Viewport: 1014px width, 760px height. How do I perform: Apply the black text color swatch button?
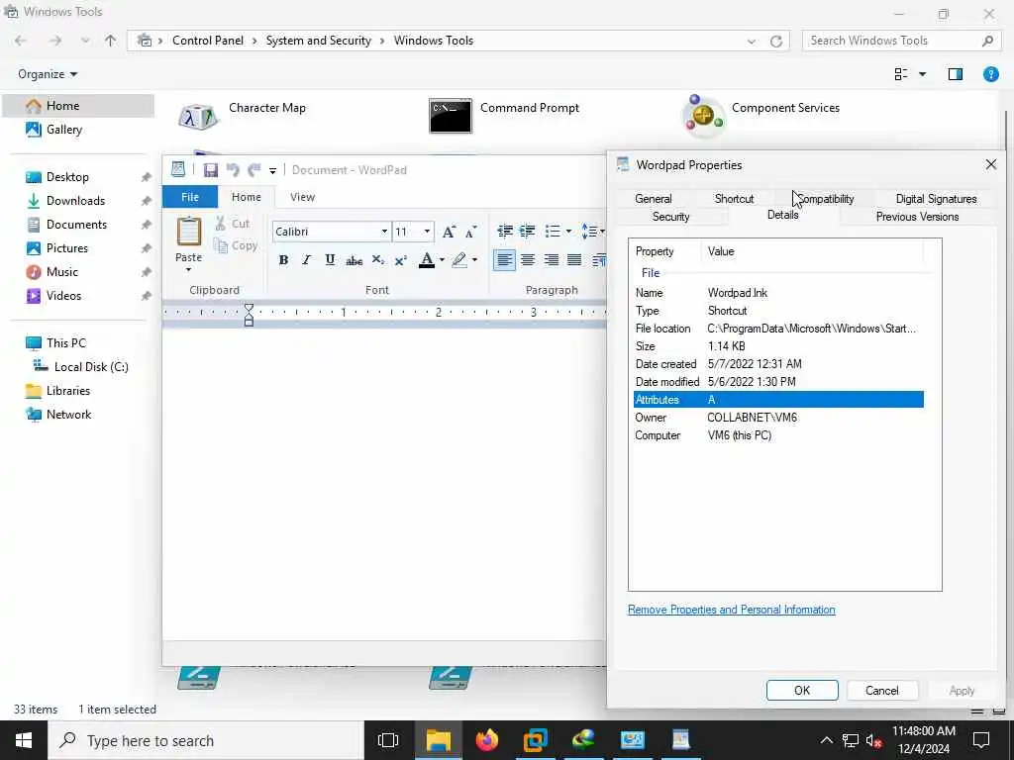coord(427,260)
